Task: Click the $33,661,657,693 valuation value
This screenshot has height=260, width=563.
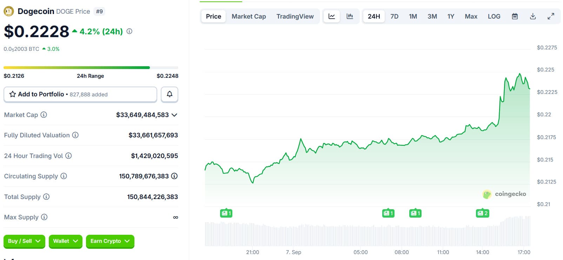Action: pos(153,135)
